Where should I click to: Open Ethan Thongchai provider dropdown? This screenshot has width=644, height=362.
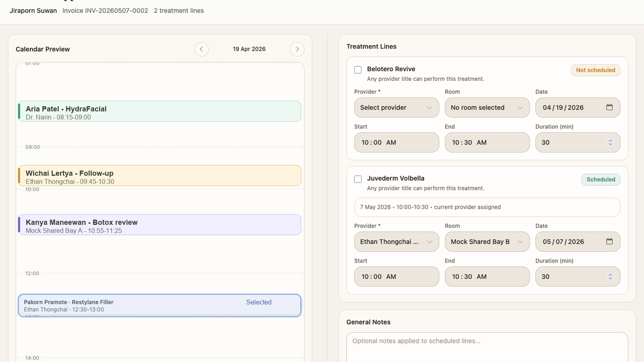(x=396, y=242)
